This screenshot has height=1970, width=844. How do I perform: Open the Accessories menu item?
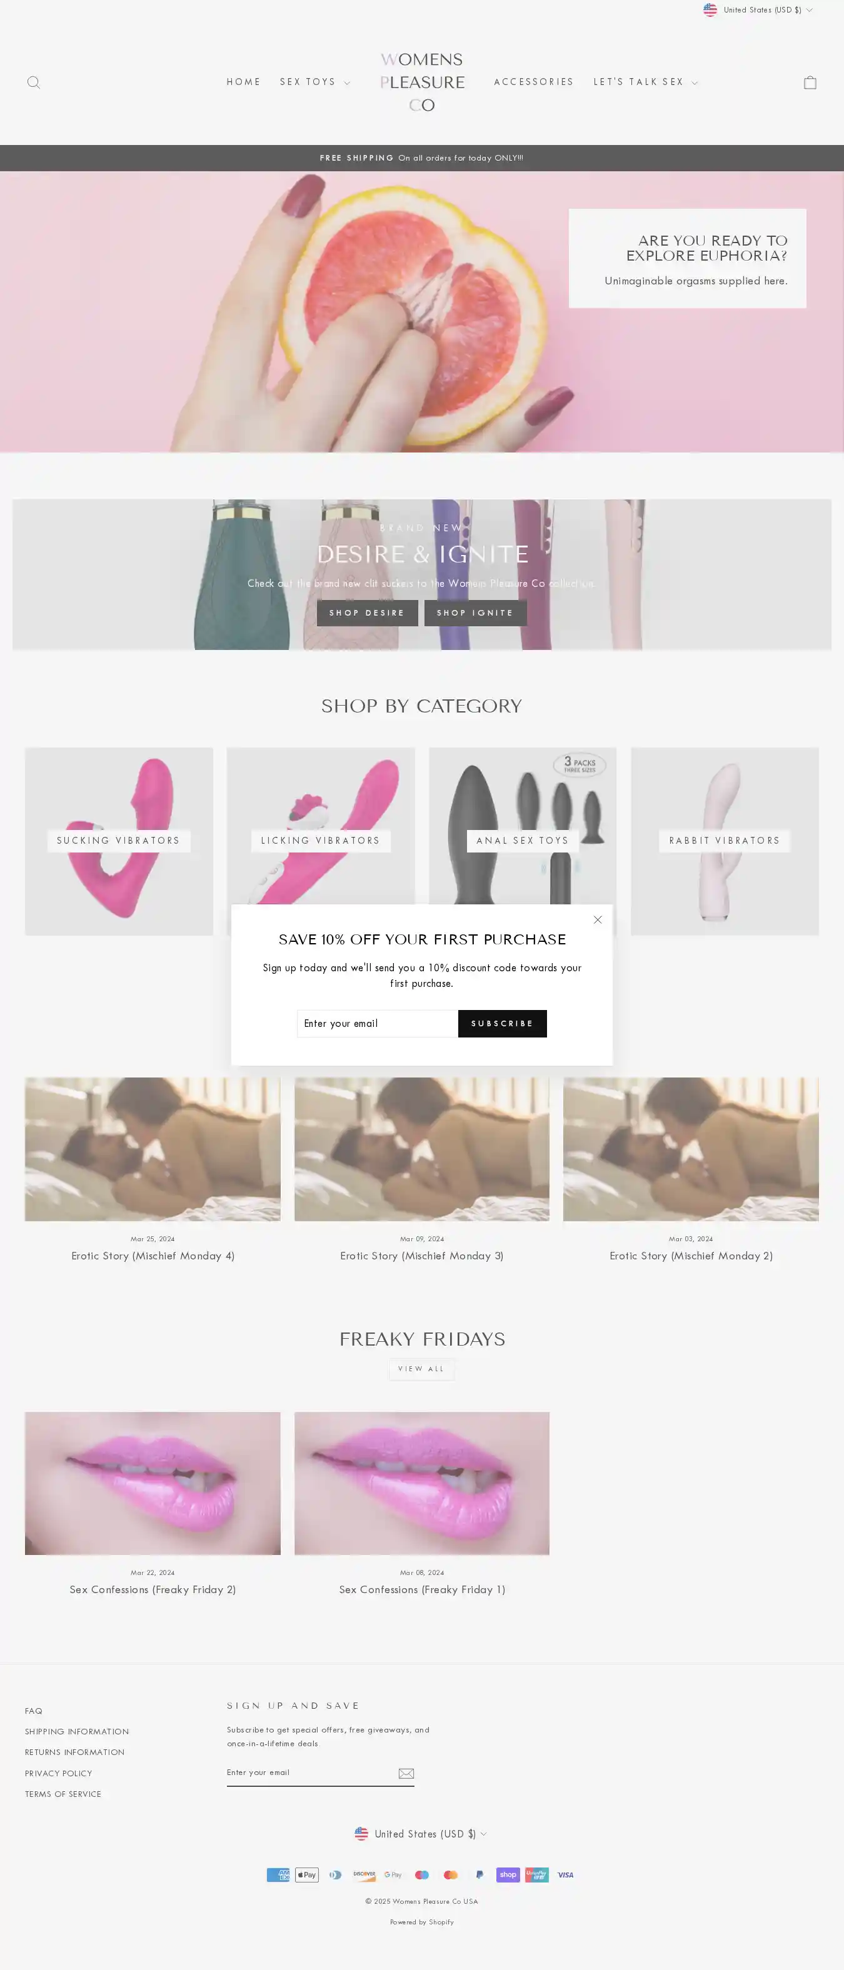534,82
